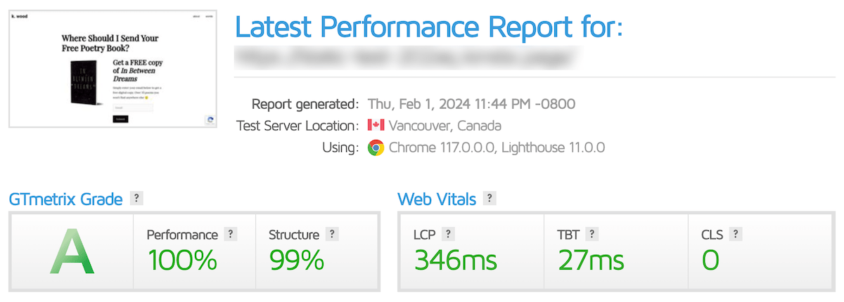
Task: Click the 27ms TBT value
Action: coord(591,260)
